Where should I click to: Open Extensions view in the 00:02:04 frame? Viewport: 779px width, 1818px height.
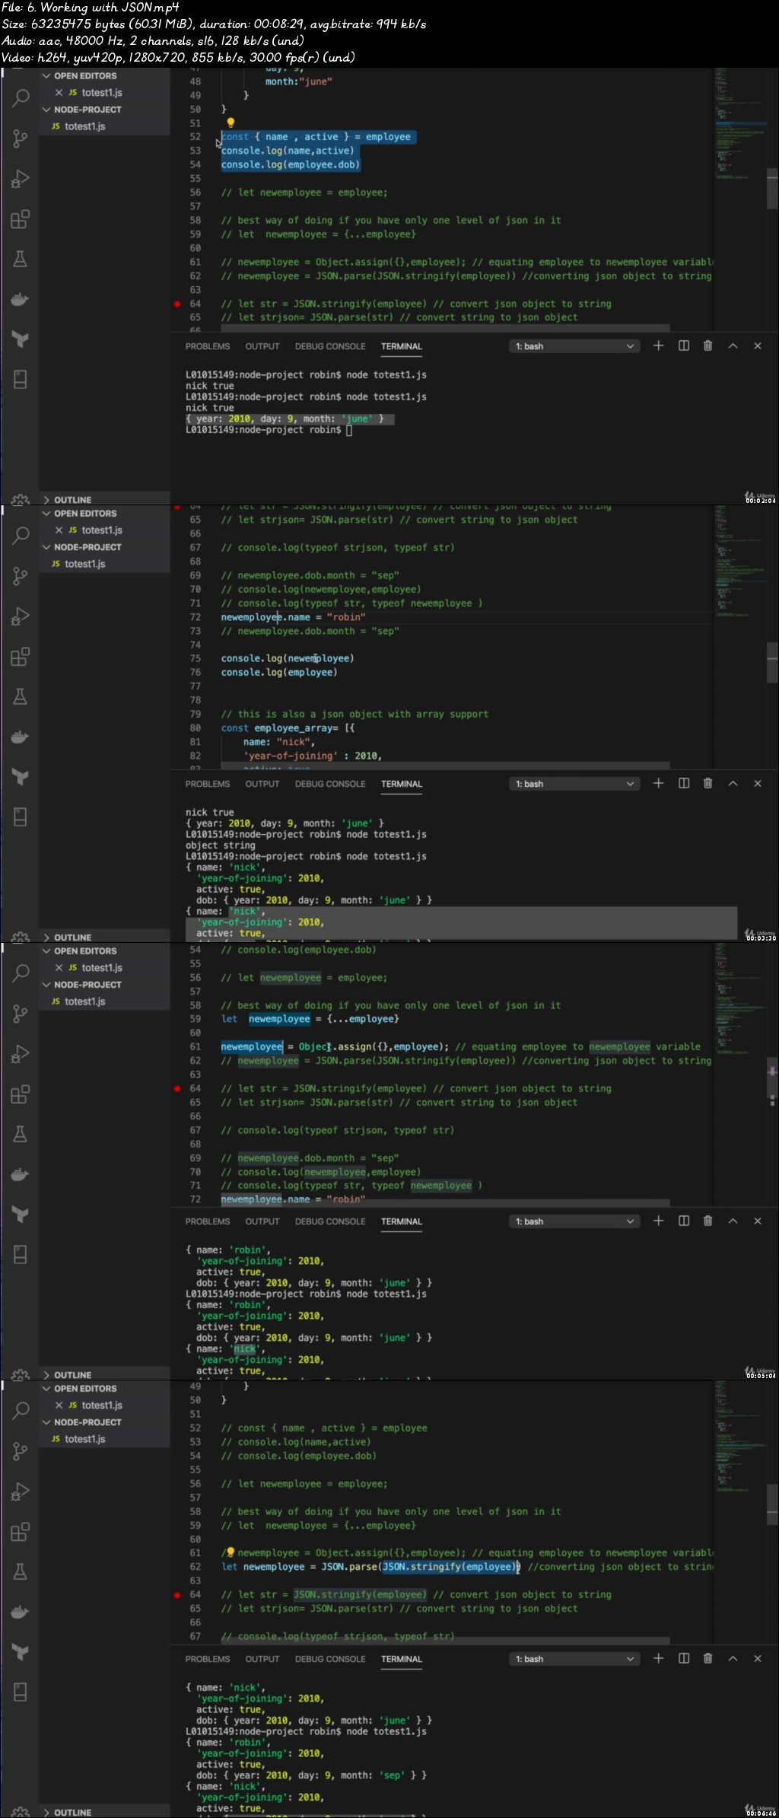(21, 219)
